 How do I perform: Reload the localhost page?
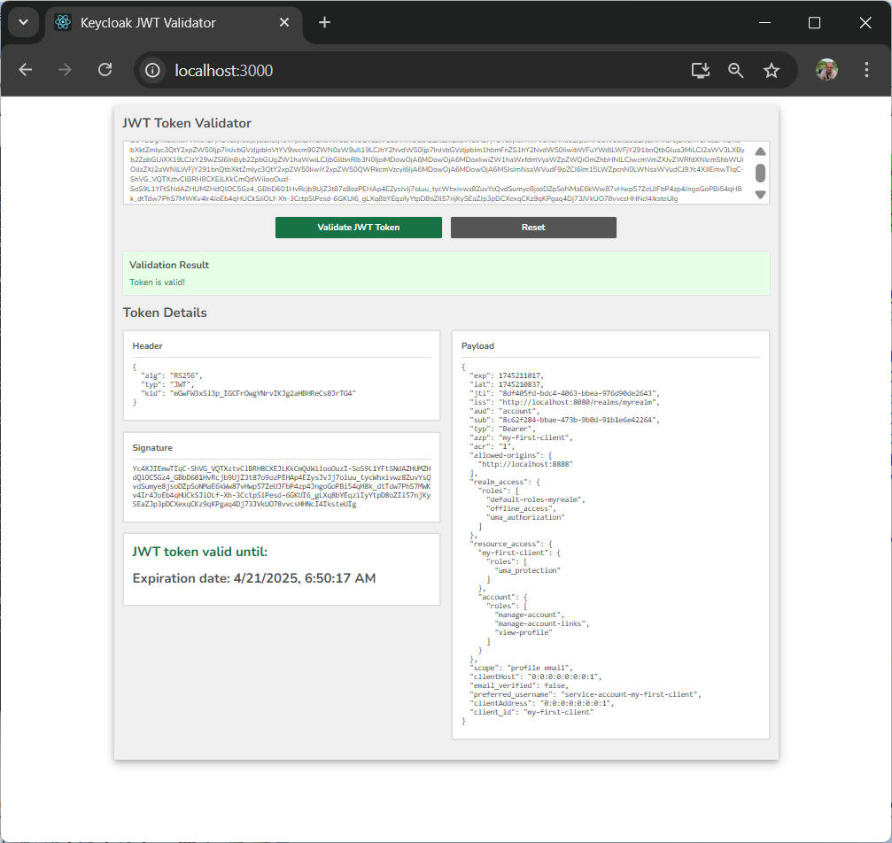105,70
